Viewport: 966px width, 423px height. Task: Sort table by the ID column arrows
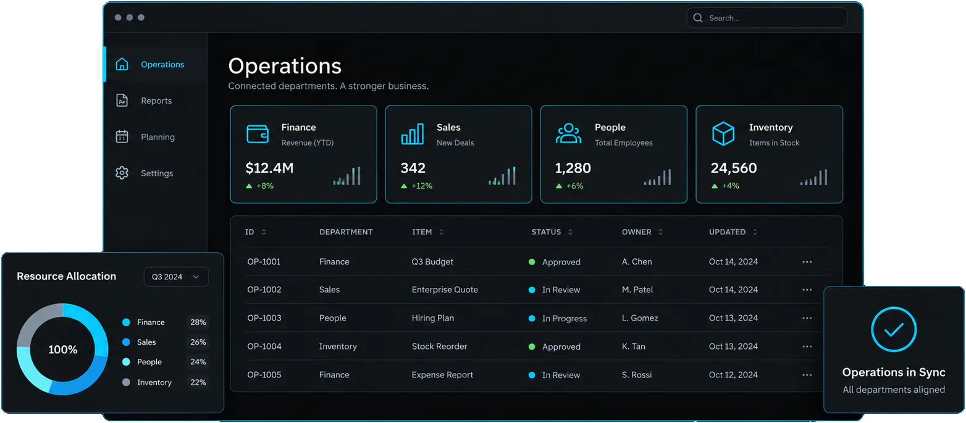point(264,232)
